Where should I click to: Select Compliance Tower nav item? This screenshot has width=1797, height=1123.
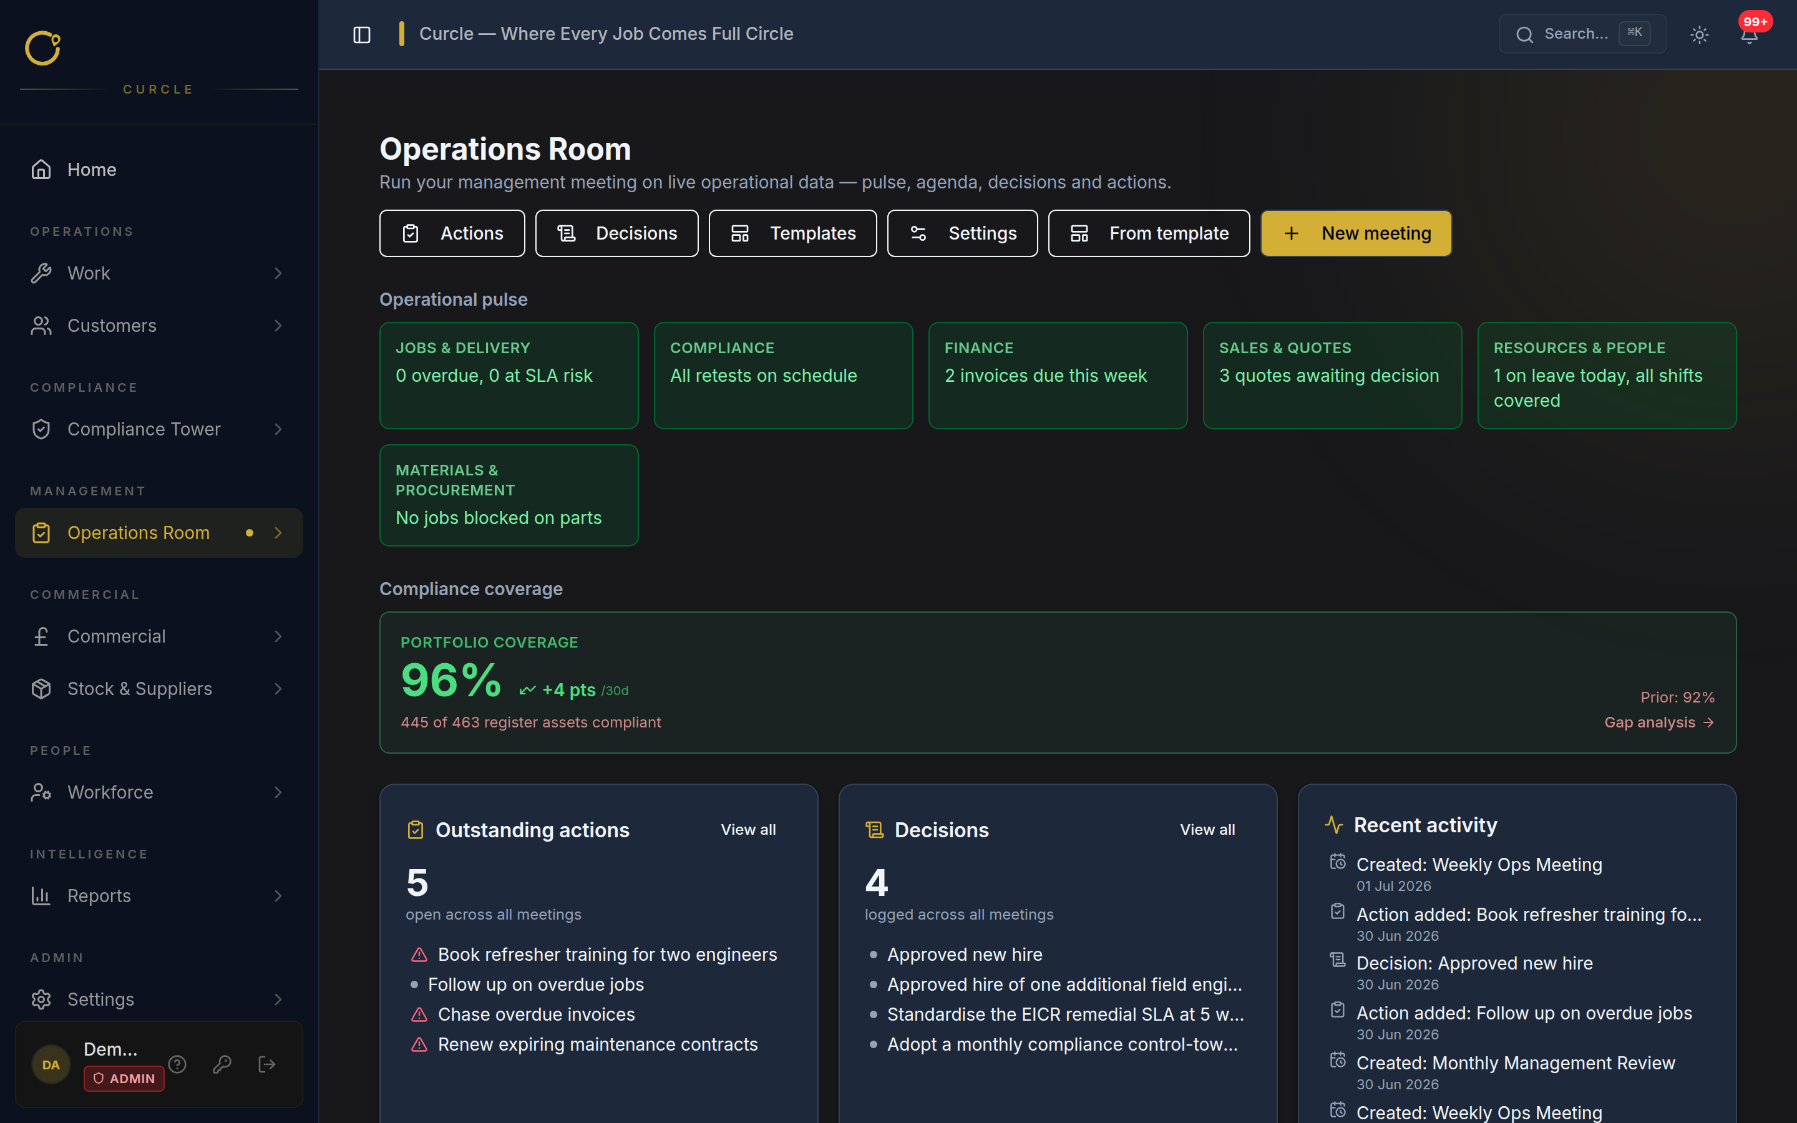coord(159,429)
